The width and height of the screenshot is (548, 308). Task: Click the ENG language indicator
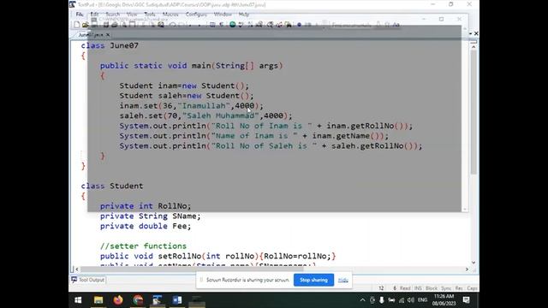tap(422, 300)
